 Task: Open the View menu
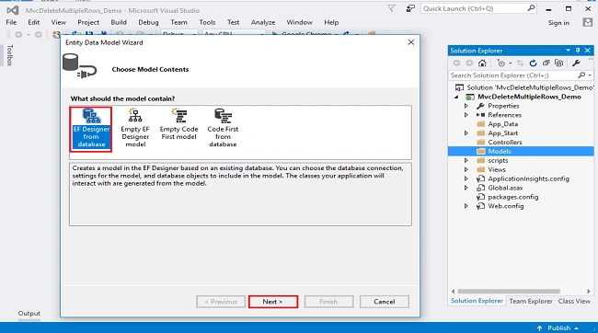tap(59, 22)
